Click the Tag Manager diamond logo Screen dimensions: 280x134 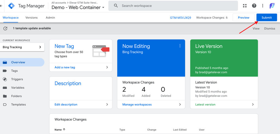pos(11,6)
